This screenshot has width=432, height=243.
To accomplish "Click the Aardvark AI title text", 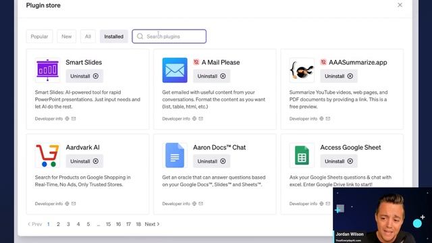I will [82, 147].
